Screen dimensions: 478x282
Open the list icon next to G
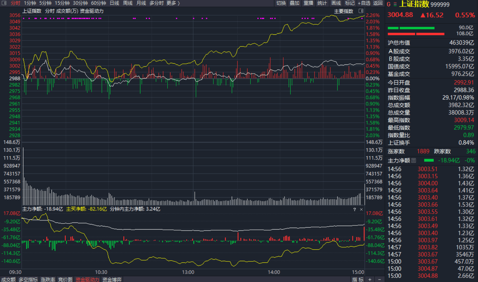tap(395, 4)
